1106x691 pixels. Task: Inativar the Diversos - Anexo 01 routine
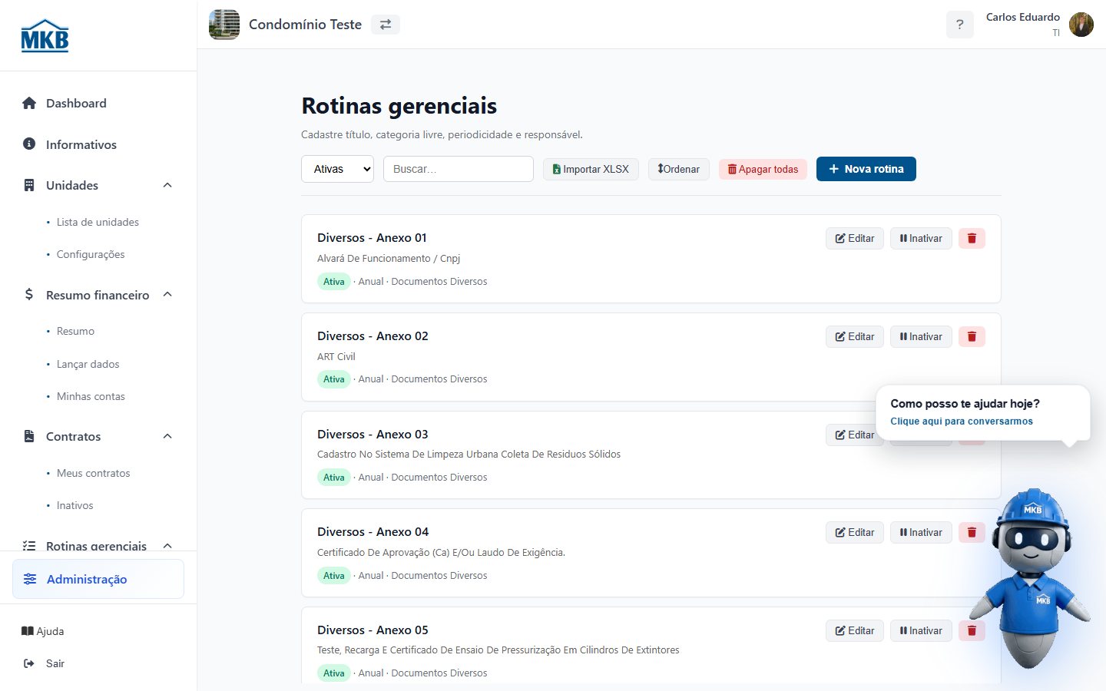tap(921, 238)
